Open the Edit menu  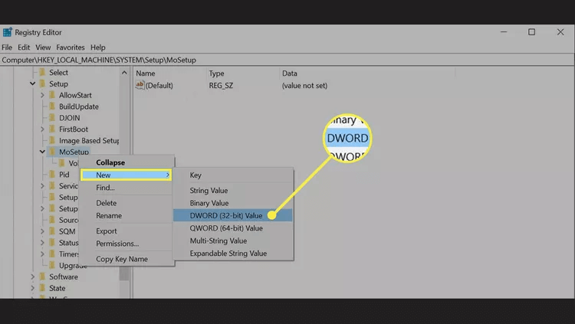tap(24, 47)
